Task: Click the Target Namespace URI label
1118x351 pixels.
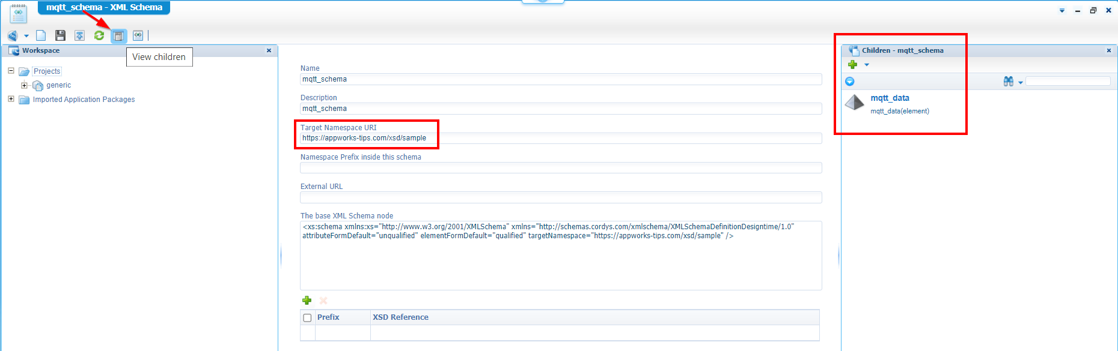Action: tap(338, 128)
